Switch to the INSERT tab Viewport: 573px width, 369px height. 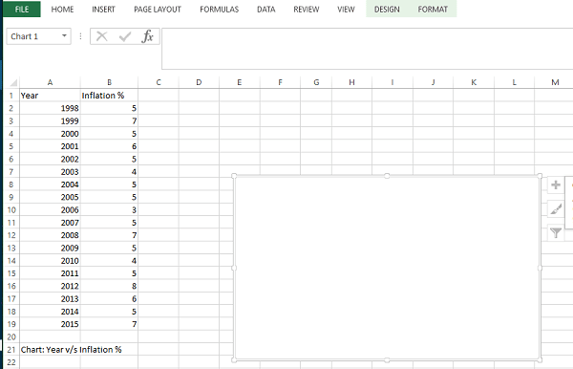[103, 10]
